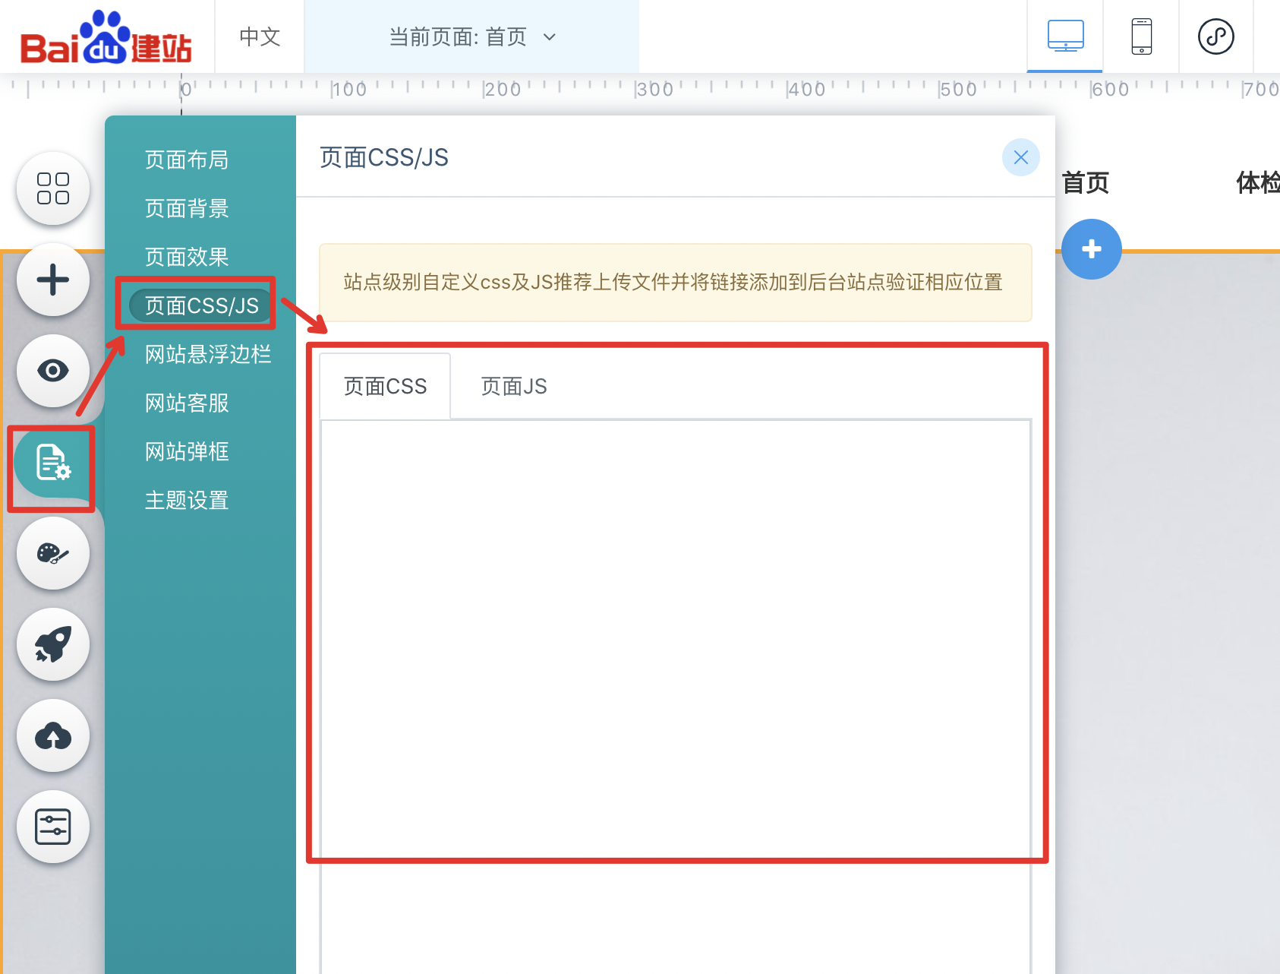Switch to mobile phone view
Image resolution: width=1280 pixels, height=974 pixels.
tap(1141, 36)
